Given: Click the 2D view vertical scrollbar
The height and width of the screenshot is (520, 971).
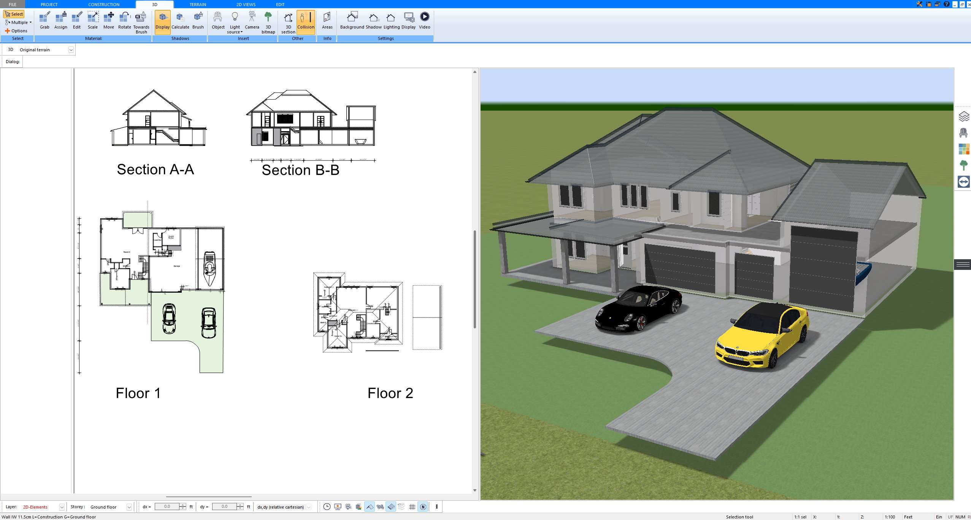Looking at the screenshot, I should coord(474,279).
